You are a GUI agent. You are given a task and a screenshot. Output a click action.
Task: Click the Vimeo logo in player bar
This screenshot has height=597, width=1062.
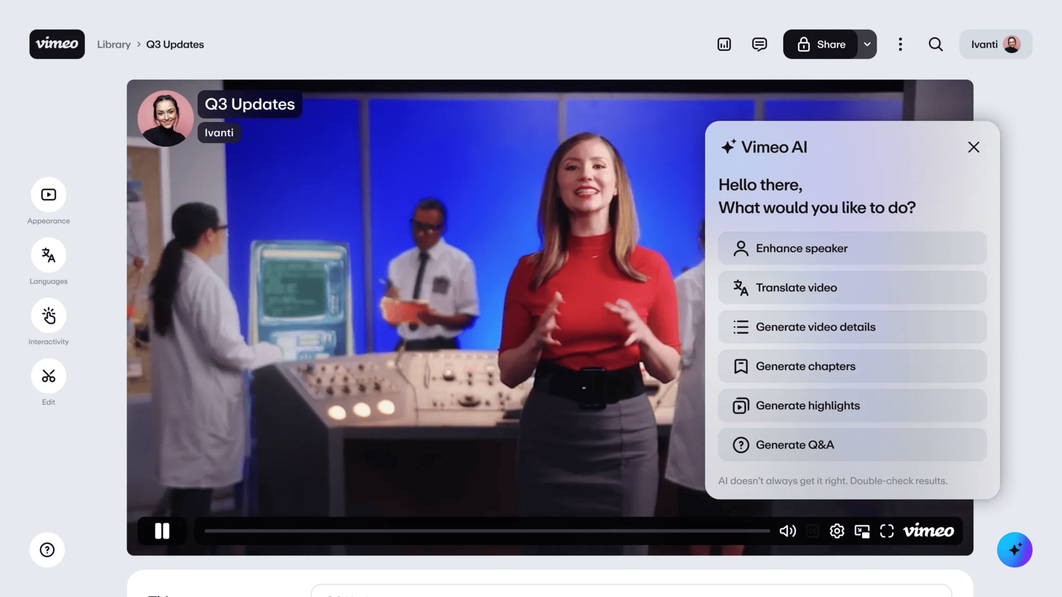click(x=928, y=531)
